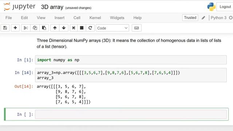Rename the notebook title 3D array
Image resolution: width=233 pixels, height=131 pixels.
tap(52, 7)
